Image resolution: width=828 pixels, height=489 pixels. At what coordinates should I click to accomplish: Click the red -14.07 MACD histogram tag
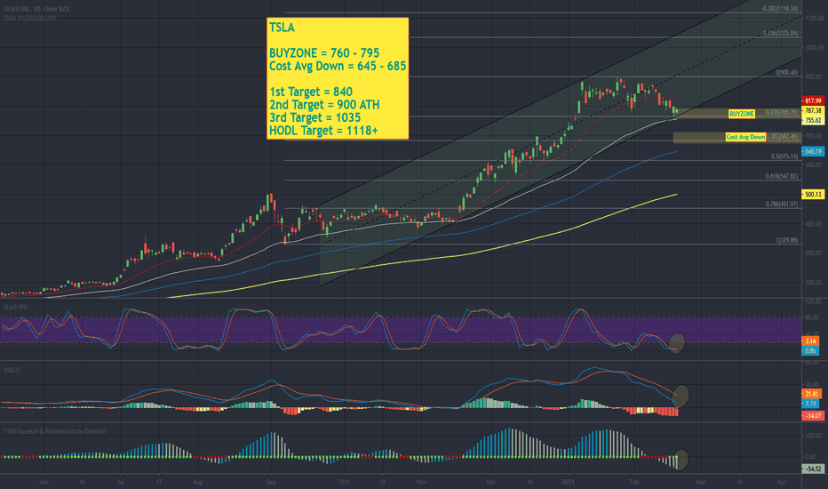pyautogui.click(x=813, y=416)
